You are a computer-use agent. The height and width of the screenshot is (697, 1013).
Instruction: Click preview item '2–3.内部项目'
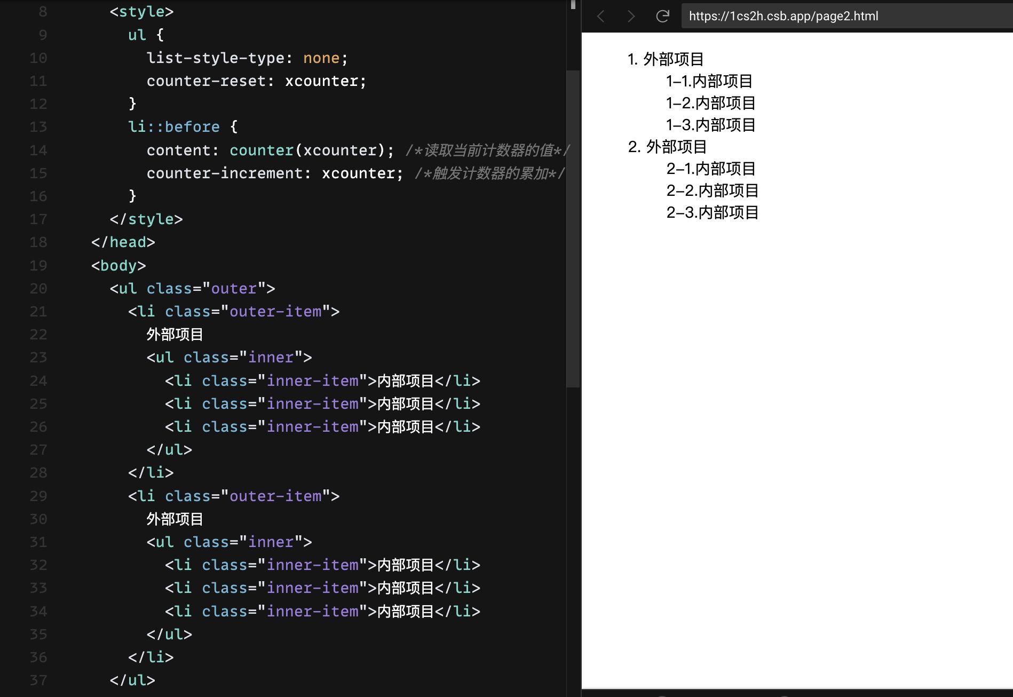click(x=712, y=212)
